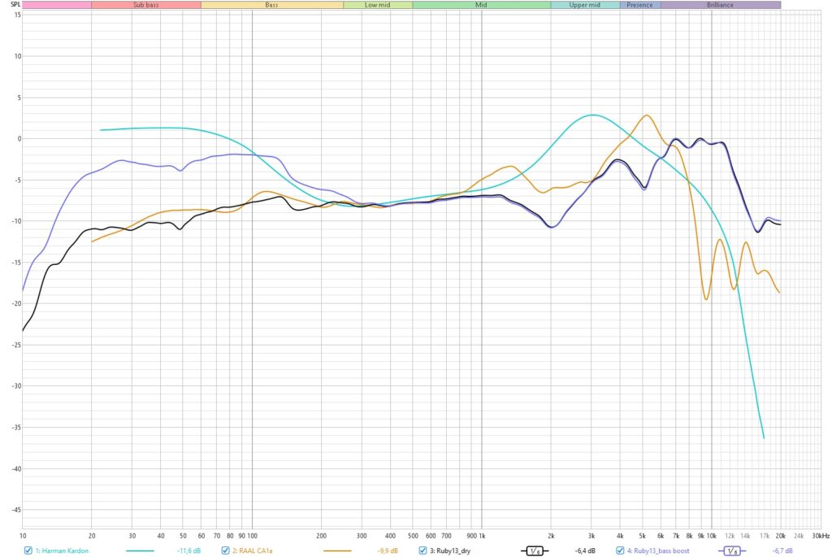Disable the Ruby13_bass boost trace checkbox
The image size is (832, 557).
pyautogui.click(x=621, y=550)
